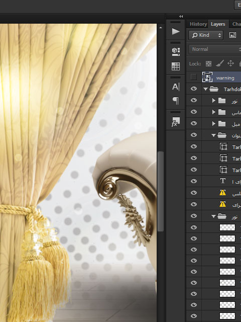Hide the T text layer
The image size is (241, 322).
click(x=194, y=181)
